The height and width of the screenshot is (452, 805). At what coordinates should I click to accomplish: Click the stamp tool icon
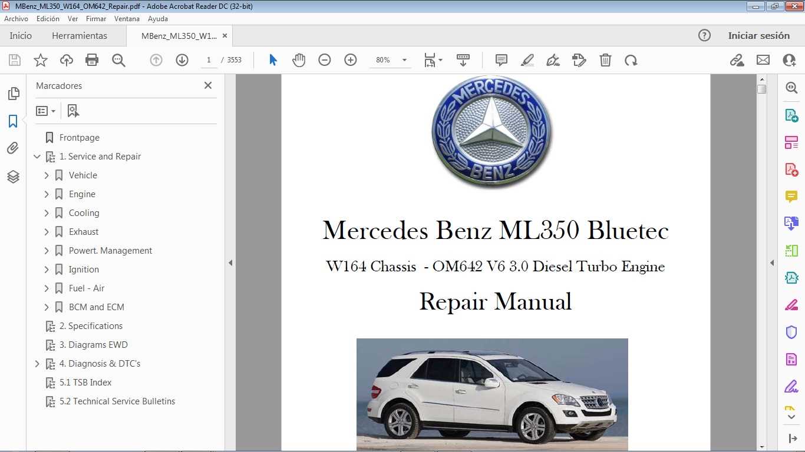(579, 60)
